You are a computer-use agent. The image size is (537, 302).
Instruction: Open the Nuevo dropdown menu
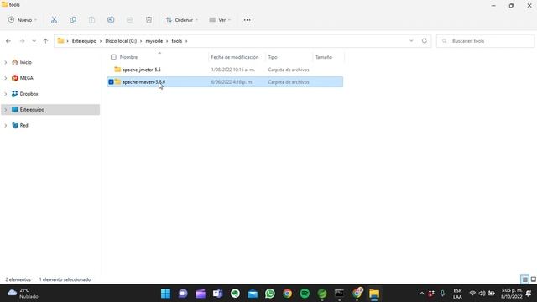23,20
